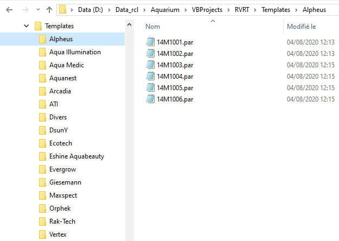The image size is (339, 241).
Task: Open chevron after Aquarium breadcrumb
Action: (186, 10)
